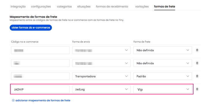The image size is (203, 106).
Task: Open the integração tab
Action: [x=18, y=6]
